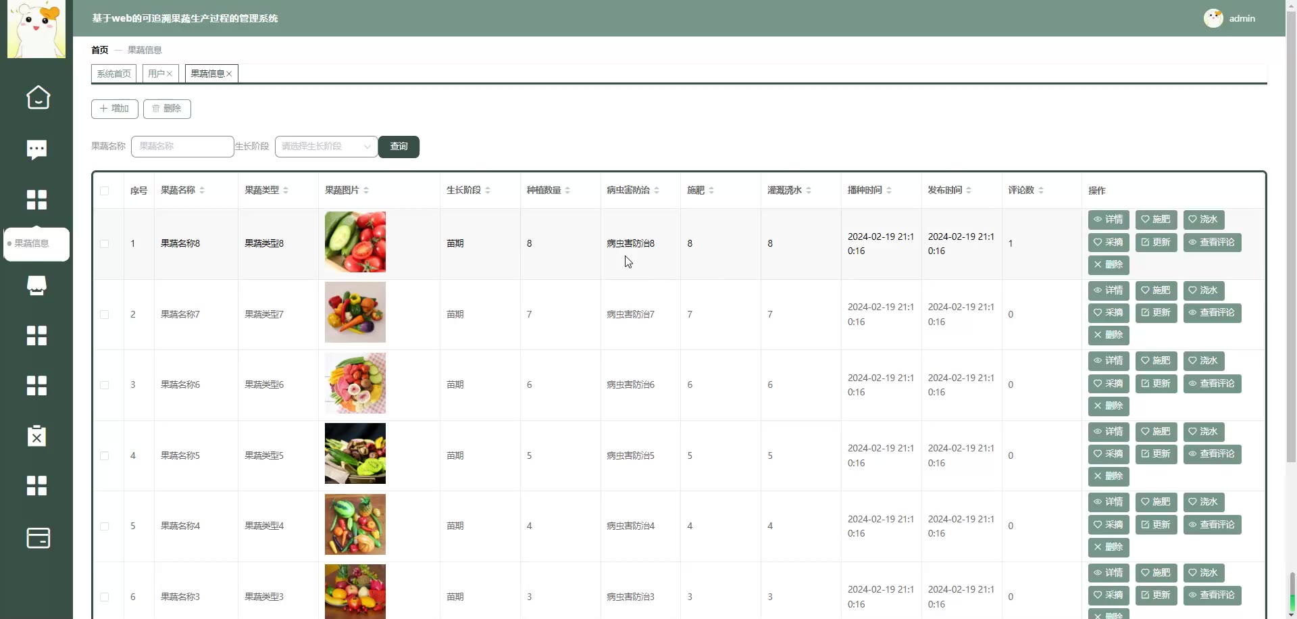This screenshot has width=1297, height=619.
Task: Expand the 生长阶段 dropdown selector
Action: [x=326, y=147]
